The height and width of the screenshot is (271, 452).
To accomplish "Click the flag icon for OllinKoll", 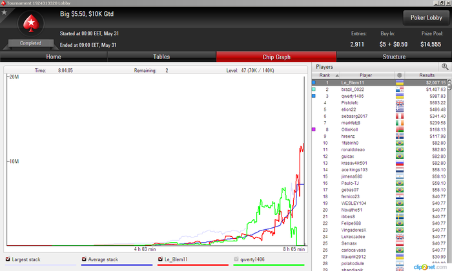I will 400,129.
